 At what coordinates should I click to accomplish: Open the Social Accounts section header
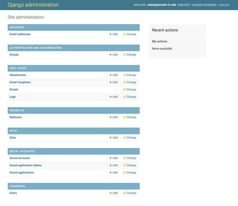22,151
